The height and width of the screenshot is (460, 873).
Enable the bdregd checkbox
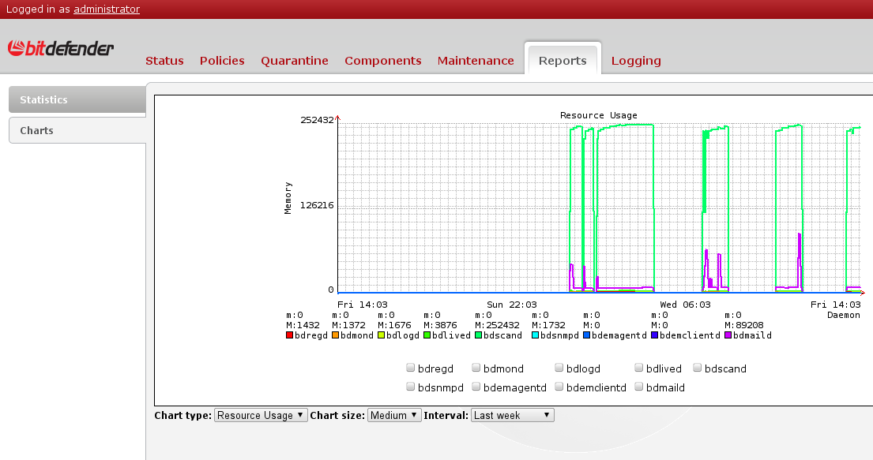[411, 368]
